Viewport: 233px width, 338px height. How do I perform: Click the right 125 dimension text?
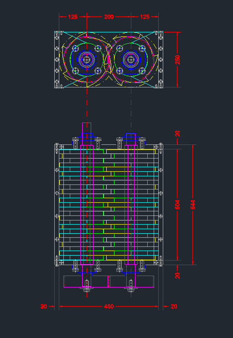point(145,16)
